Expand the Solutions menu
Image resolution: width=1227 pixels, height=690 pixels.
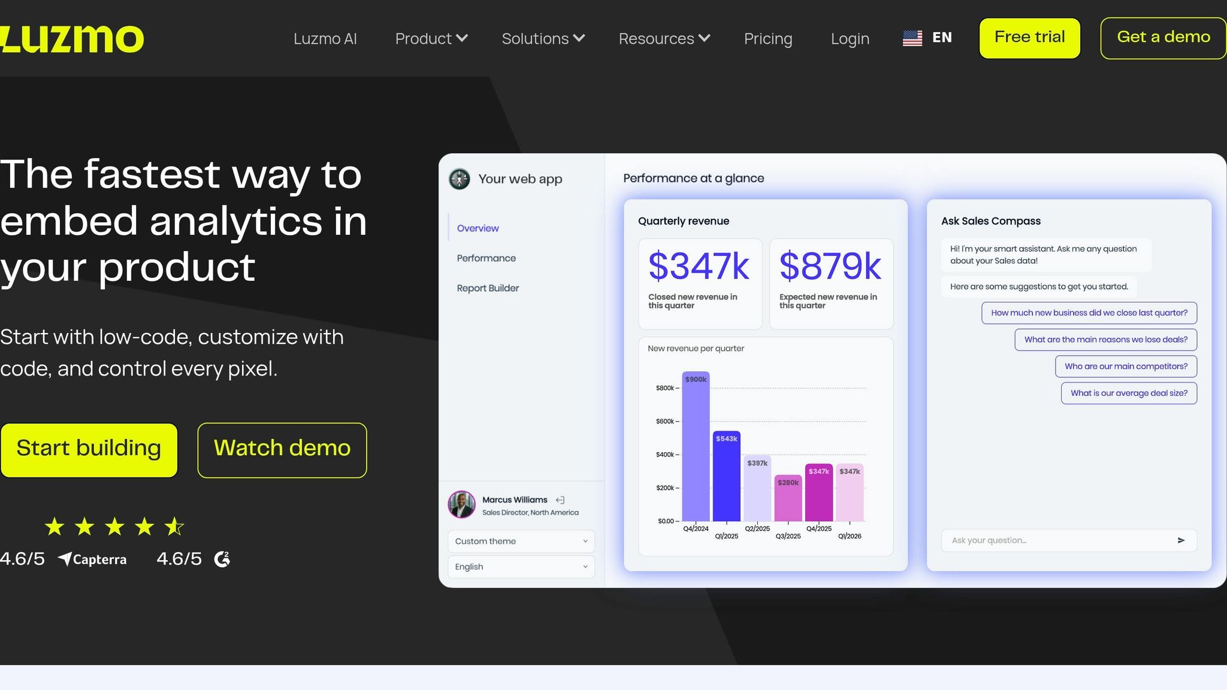tap(543, 39)
